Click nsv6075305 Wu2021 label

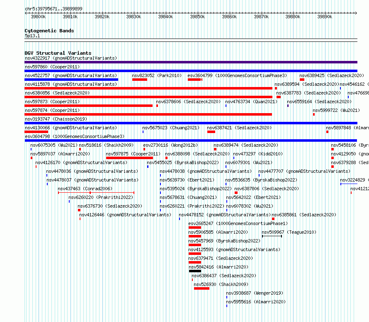click(x=54, y=145)
